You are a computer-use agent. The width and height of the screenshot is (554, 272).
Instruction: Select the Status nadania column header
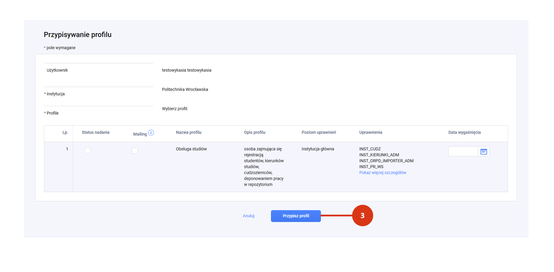pyautogui.click(x=95, y=132)
